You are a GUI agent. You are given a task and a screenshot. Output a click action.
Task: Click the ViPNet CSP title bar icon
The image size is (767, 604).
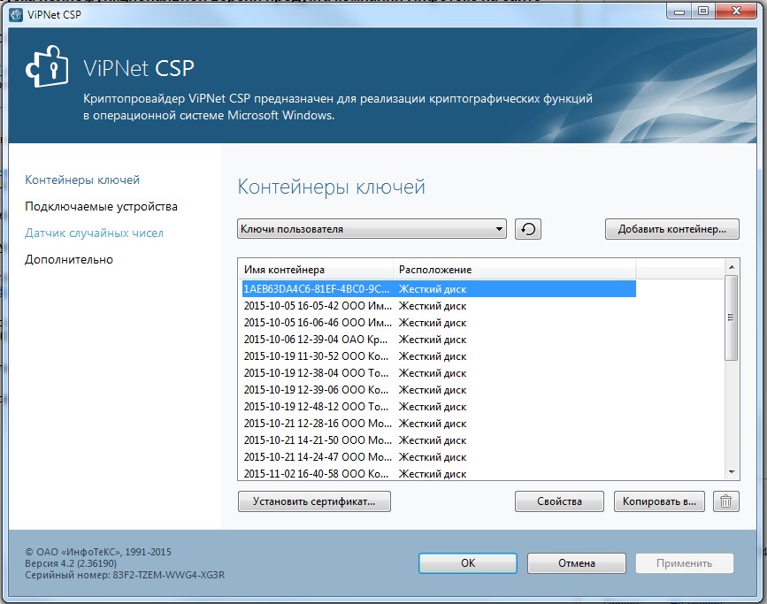click(x=15, y=11)
